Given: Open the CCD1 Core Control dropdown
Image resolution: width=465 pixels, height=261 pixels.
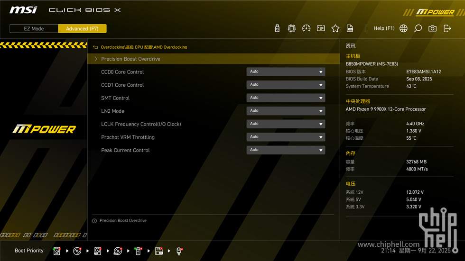Looking at the screenshot, I should (x=286, y=85).
